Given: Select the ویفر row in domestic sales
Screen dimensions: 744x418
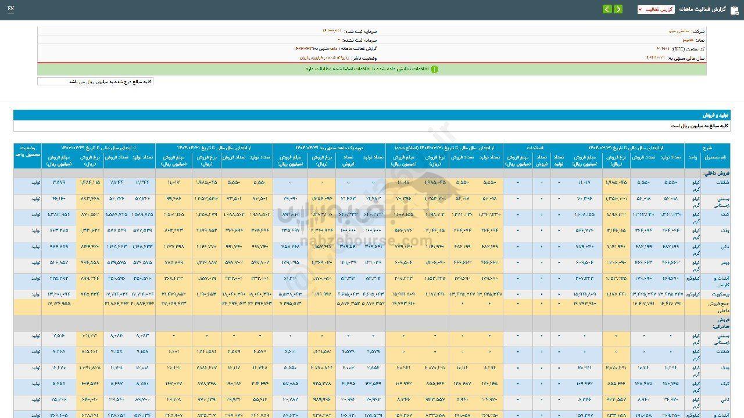Looking at the screenshot, I should click(372, 265).
